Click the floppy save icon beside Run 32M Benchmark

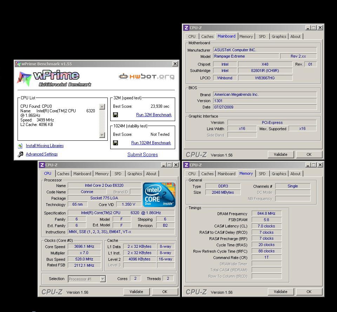(115, 115)
